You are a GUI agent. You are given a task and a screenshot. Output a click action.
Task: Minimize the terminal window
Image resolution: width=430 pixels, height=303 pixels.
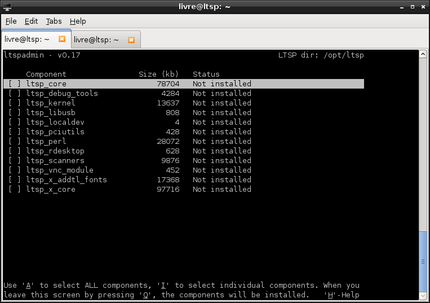pos(402,7)
